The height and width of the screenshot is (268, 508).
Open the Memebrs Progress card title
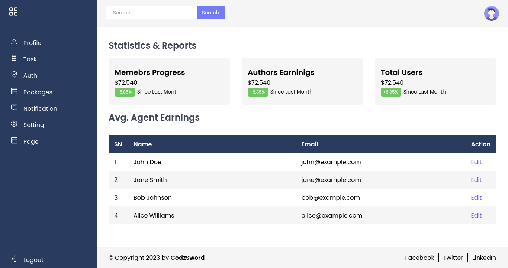pyautogui.click(x=149, y=72)
